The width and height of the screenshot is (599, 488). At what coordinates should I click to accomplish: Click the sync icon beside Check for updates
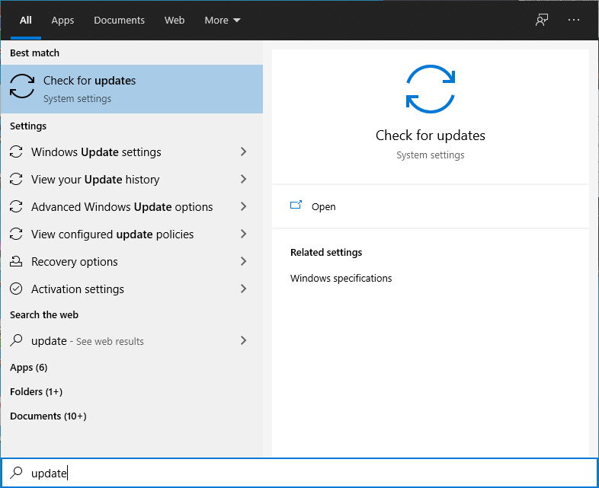click(22, 86)
